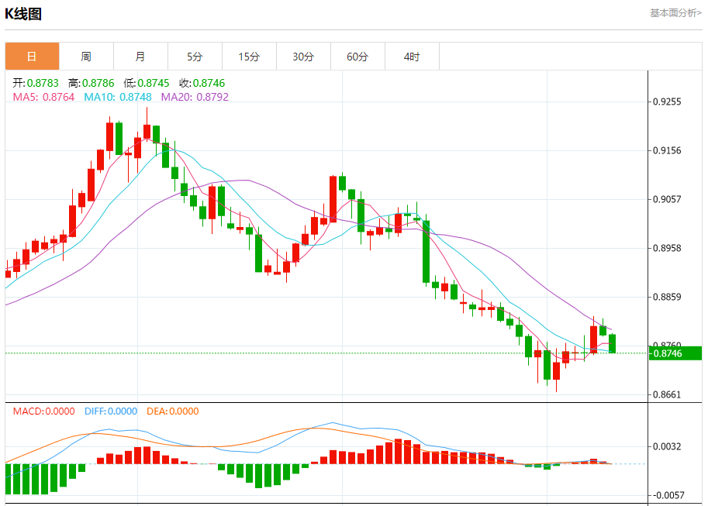Click the last green candlestick on chart
This screenshot has width=708, height=506.
click(613, 343)
